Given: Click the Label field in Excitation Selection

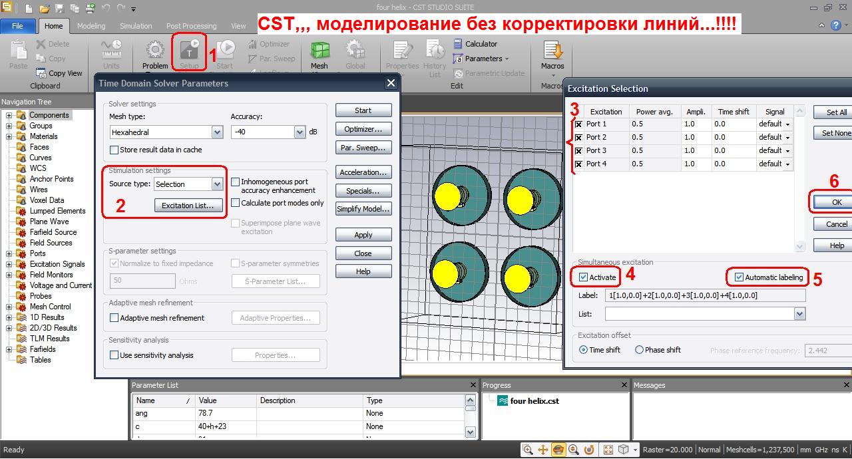Looking at the screenshot, I should pos(704,295).
